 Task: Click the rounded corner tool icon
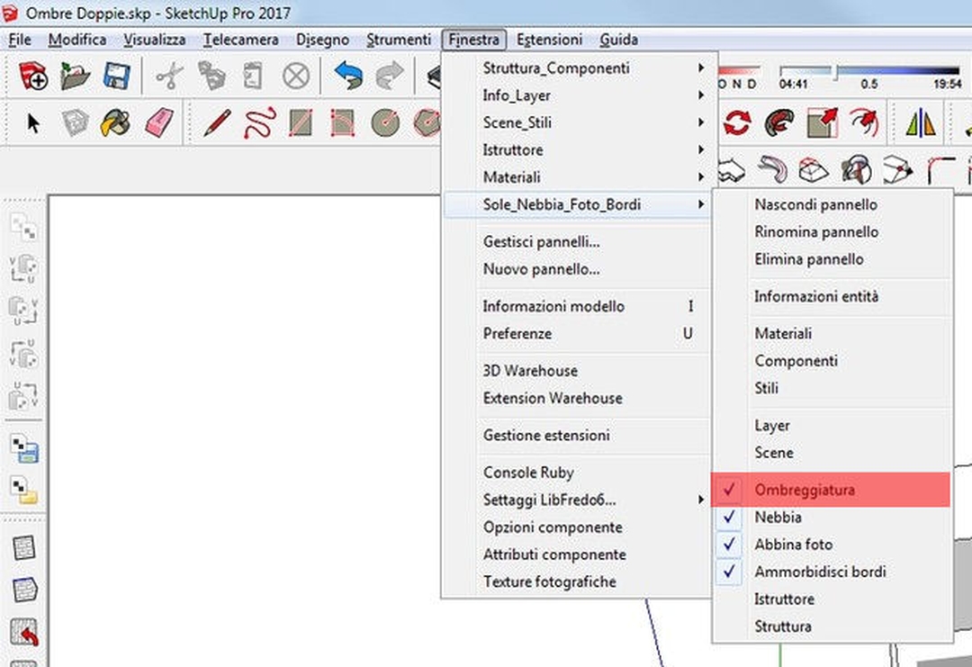coord(941,169)
